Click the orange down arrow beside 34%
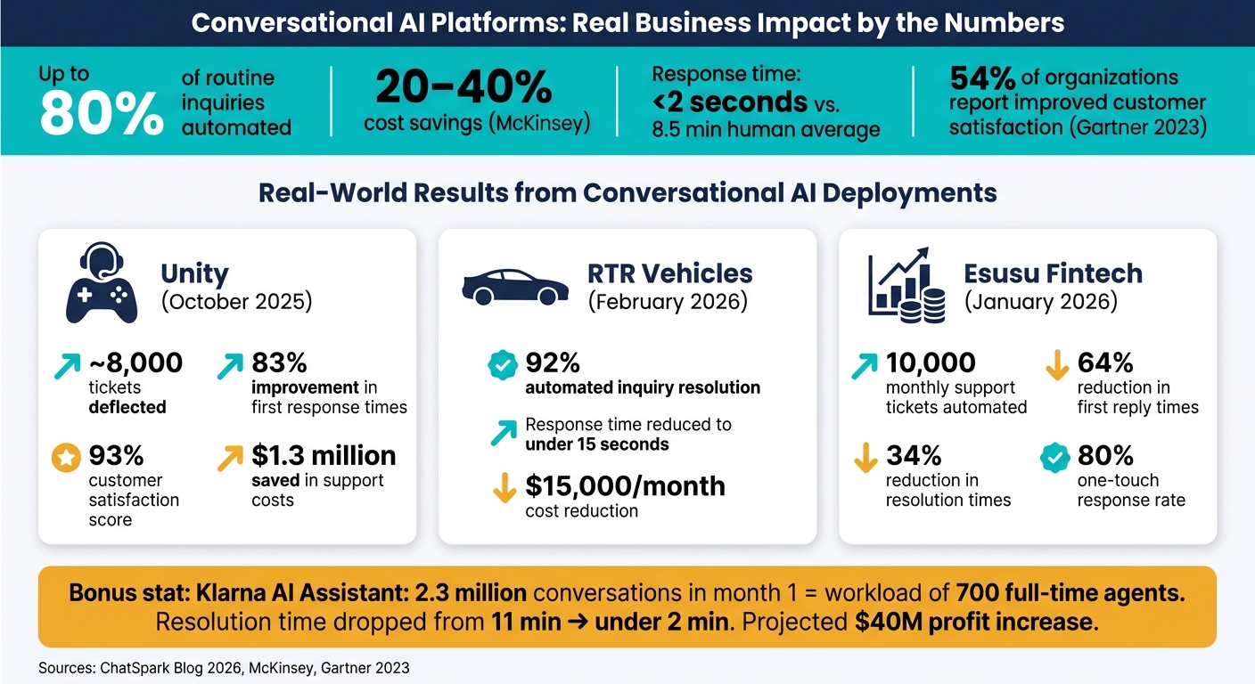The width and height of the screenshot is (1255, 684). [866, 458]
